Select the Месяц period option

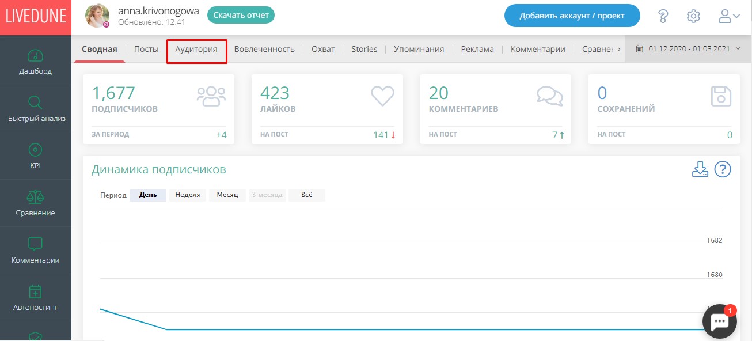click(x=227, y=195)
